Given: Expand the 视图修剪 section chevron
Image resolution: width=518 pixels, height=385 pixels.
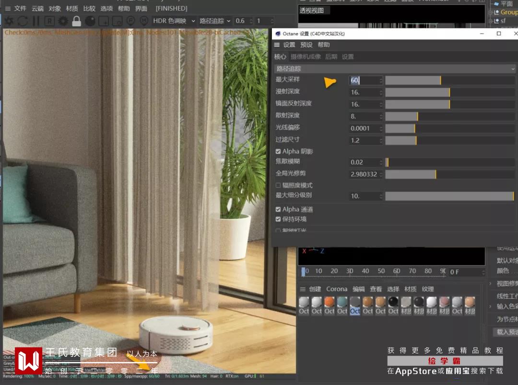Looking at the screenshot, I should tap(491, 283).
